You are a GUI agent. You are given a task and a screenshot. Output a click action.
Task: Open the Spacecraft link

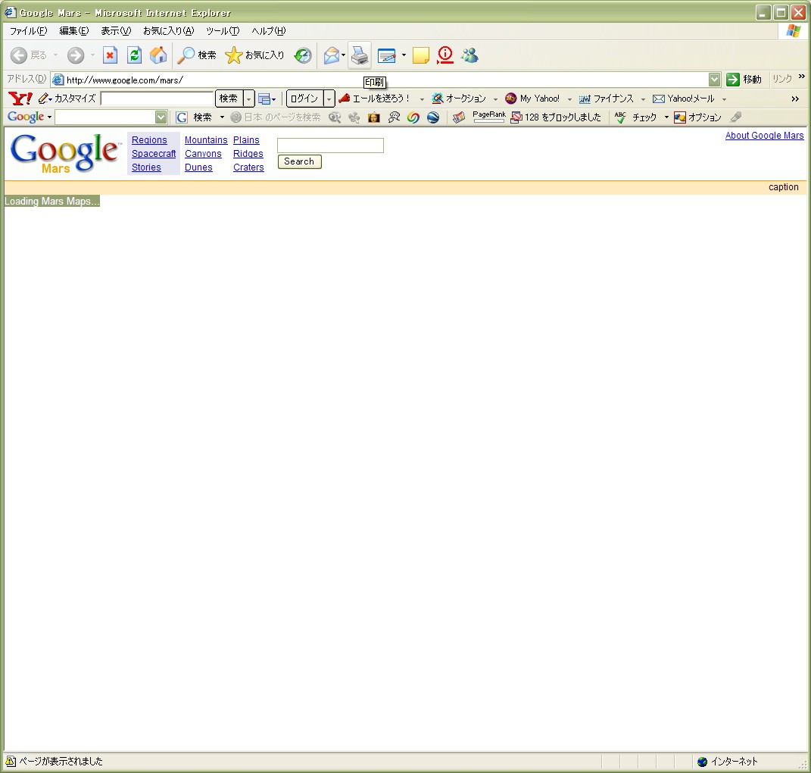pos(154,154)
